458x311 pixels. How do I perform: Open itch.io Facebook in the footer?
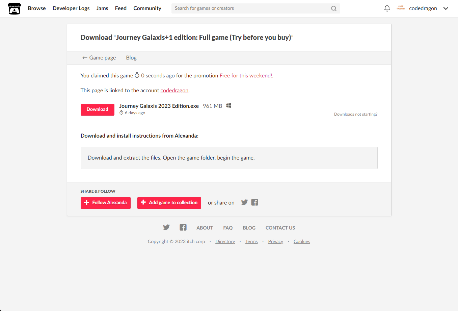tap(183, 227)
